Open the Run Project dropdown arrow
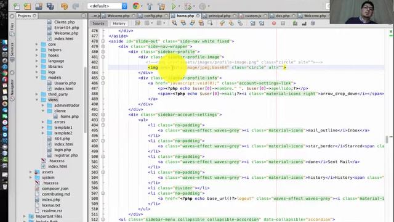The image size is (394, 222). (179, 6)
